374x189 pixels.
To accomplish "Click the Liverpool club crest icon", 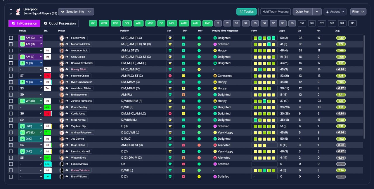I will tap(18, 11).
